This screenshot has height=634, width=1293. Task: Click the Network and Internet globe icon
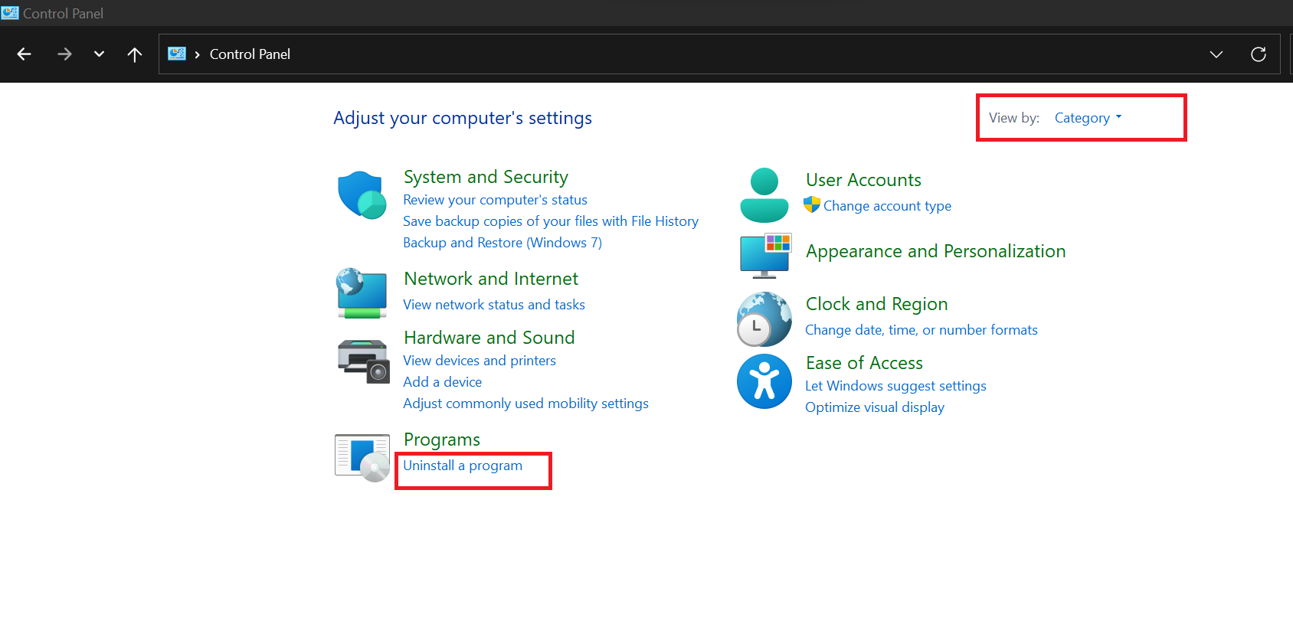click(362, 292)
